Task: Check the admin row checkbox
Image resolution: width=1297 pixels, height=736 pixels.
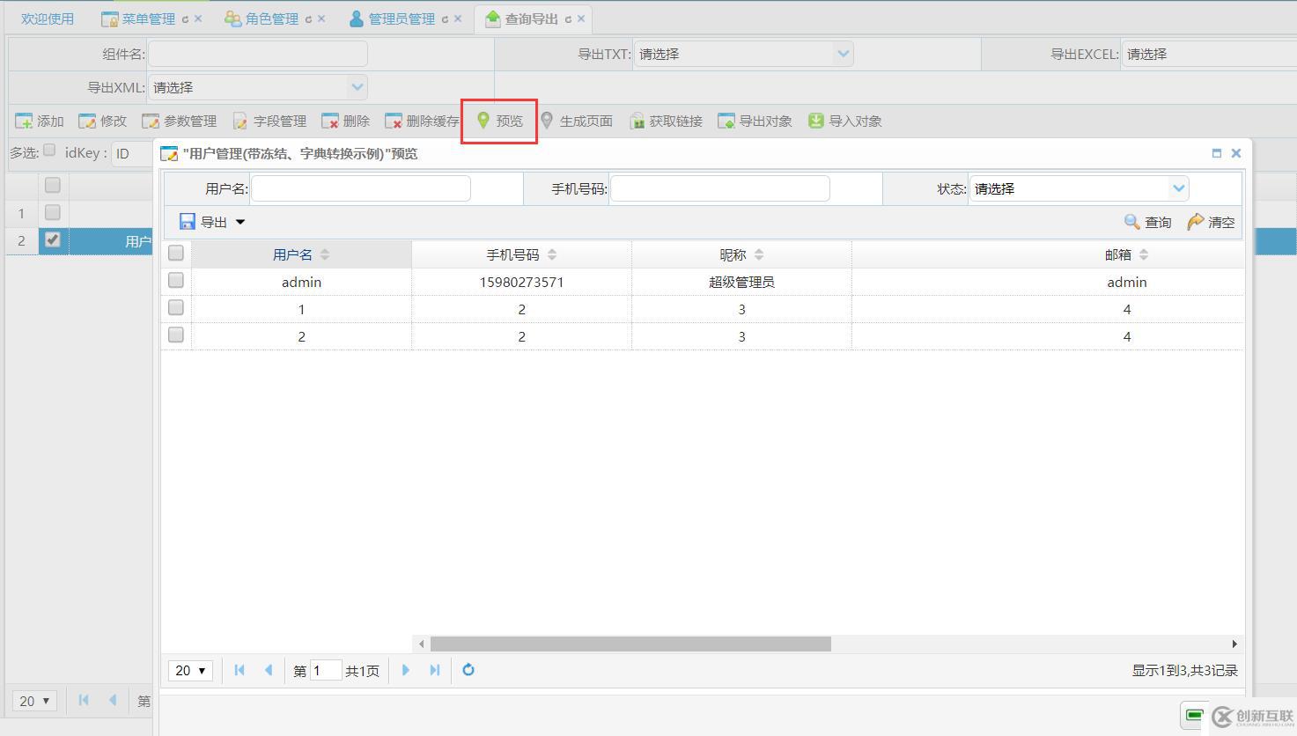Action: 175,280
